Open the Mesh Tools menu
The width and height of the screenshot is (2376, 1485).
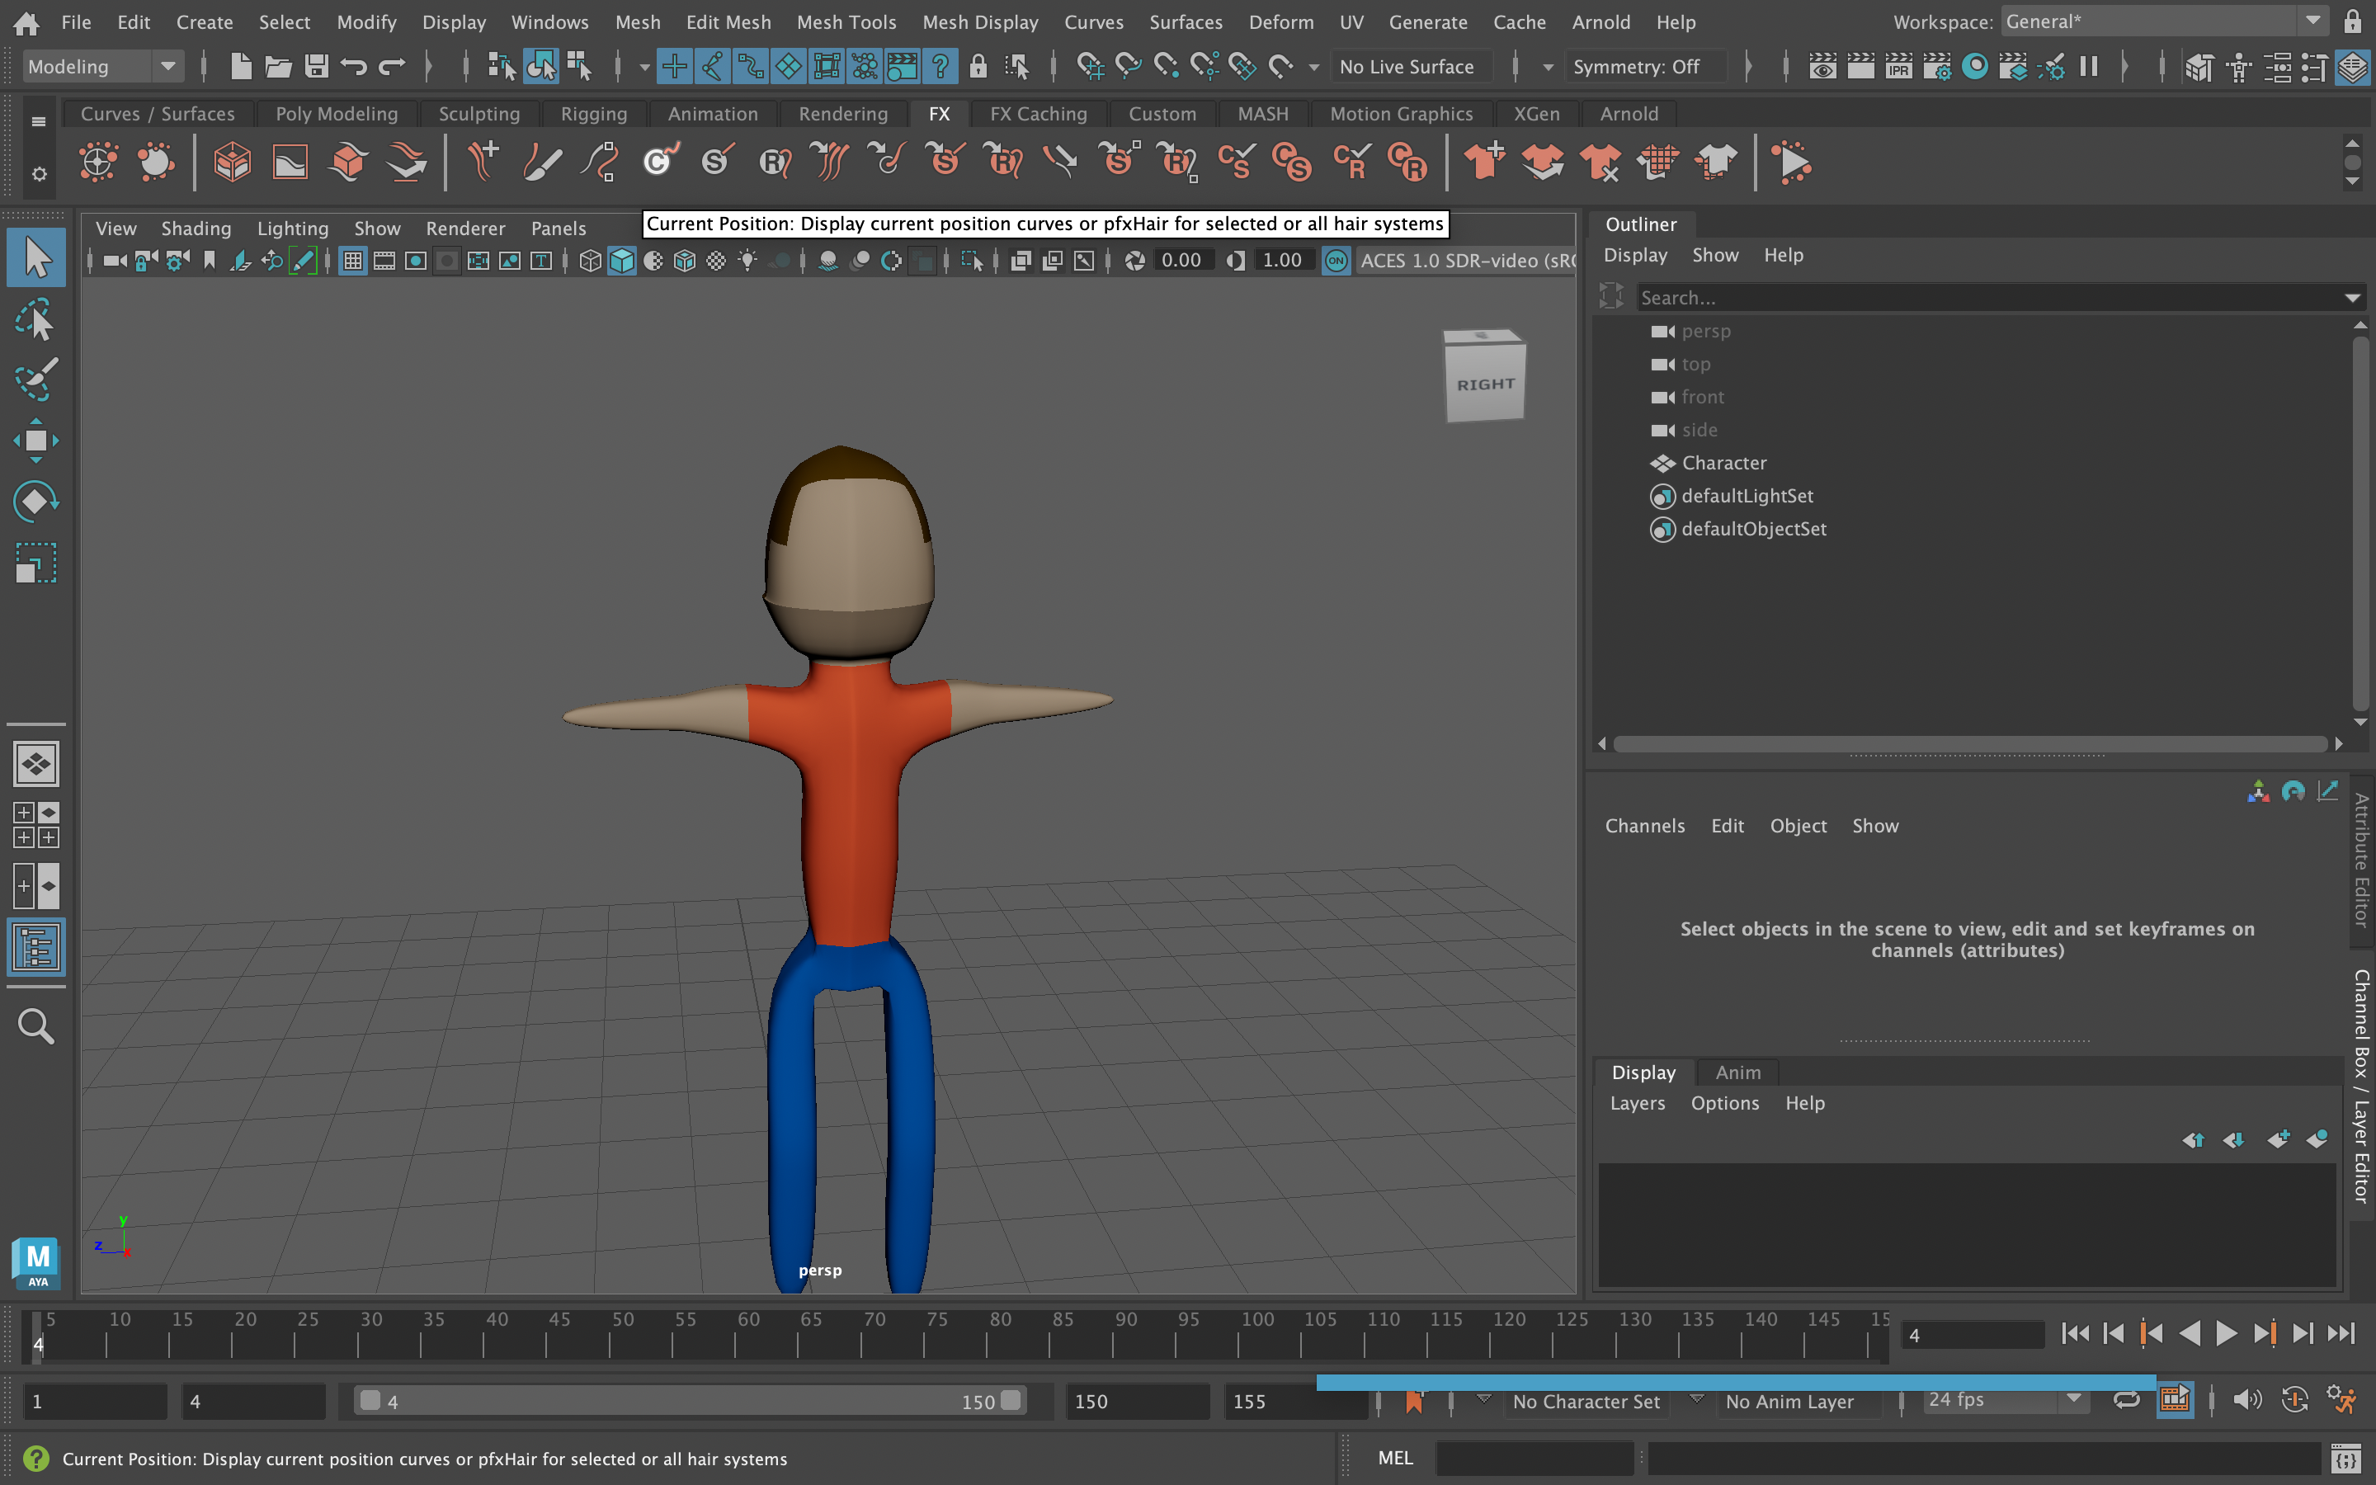846,21
